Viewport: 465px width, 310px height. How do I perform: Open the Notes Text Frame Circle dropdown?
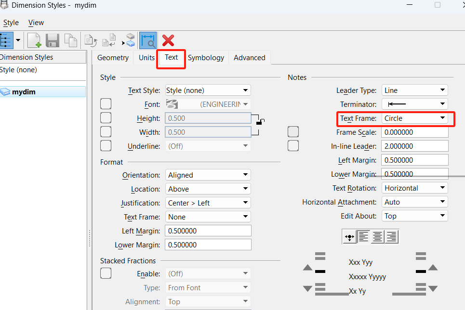414,118
